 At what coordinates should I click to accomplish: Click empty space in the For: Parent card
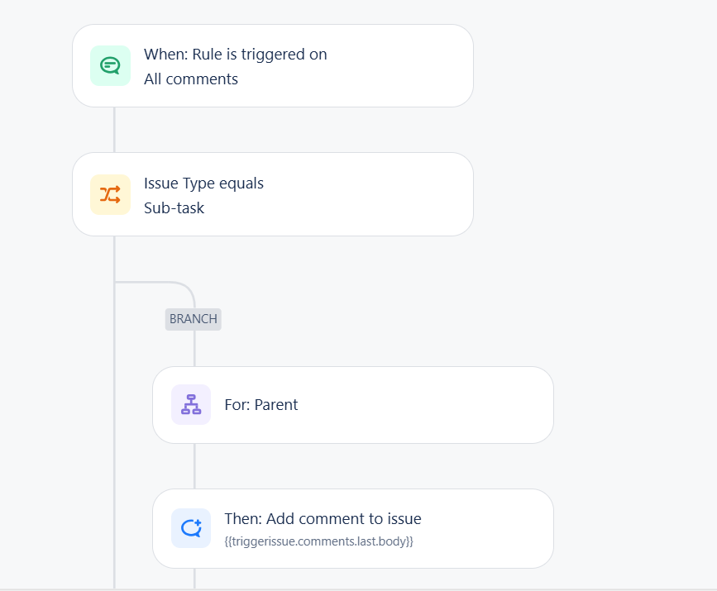[430, 405]
